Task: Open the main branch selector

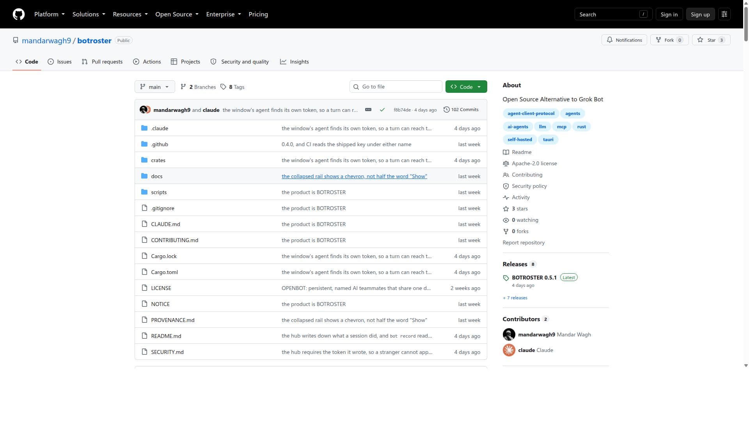Action: (x=154, y=87)
